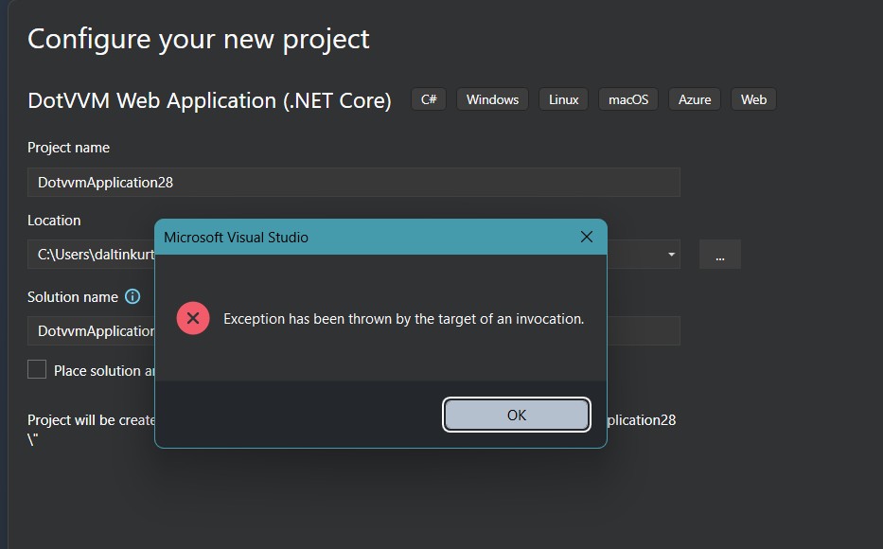Open the Location browse button with ellipsis
Viewport: 883px width, 549px height.
[719, 255]
